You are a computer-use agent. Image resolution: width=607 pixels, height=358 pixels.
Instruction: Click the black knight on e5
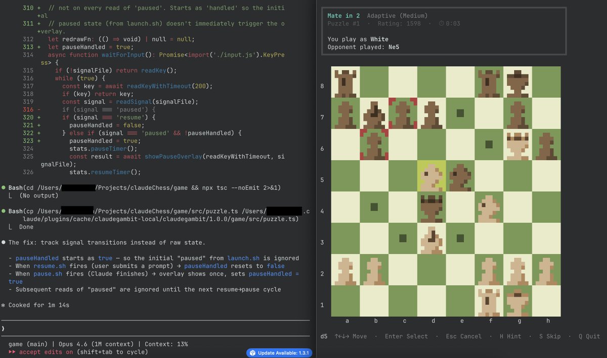[461, 176]
